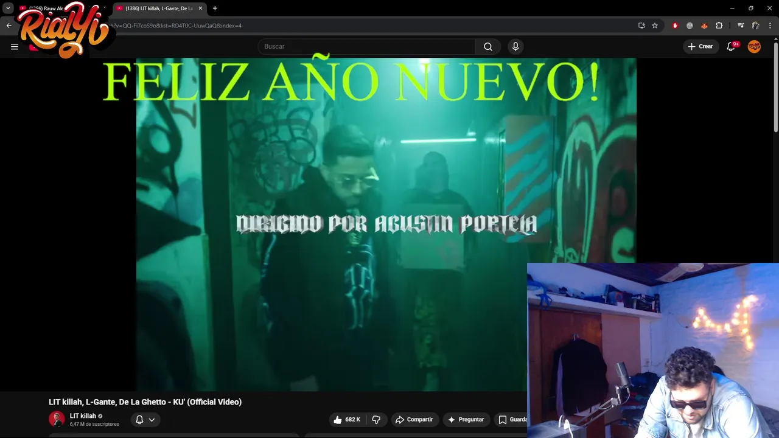Start voice search with the microphone
This screenshot has height=438, width=779.
click(x=515, y=46)
